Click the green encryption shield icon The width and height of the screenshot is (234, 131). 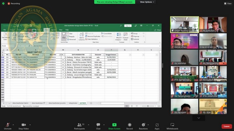3,4
